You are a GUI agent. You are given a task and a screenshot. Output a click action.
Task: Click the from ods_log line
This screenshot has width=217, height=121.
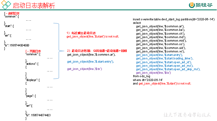pyautogui.click(x=141, y=76)
